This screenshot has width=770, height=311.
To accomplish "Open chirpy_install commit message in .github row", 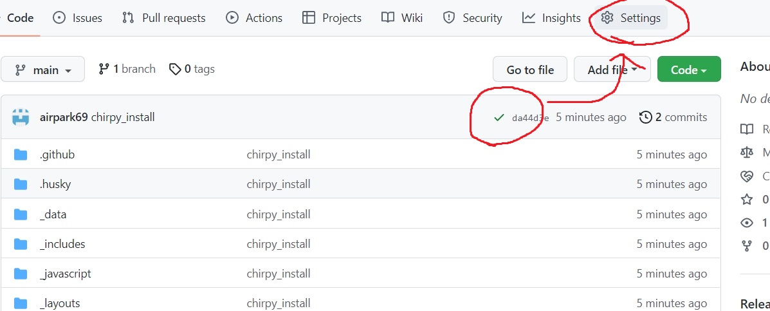I will pyautogui.click(x=279, y=155).
